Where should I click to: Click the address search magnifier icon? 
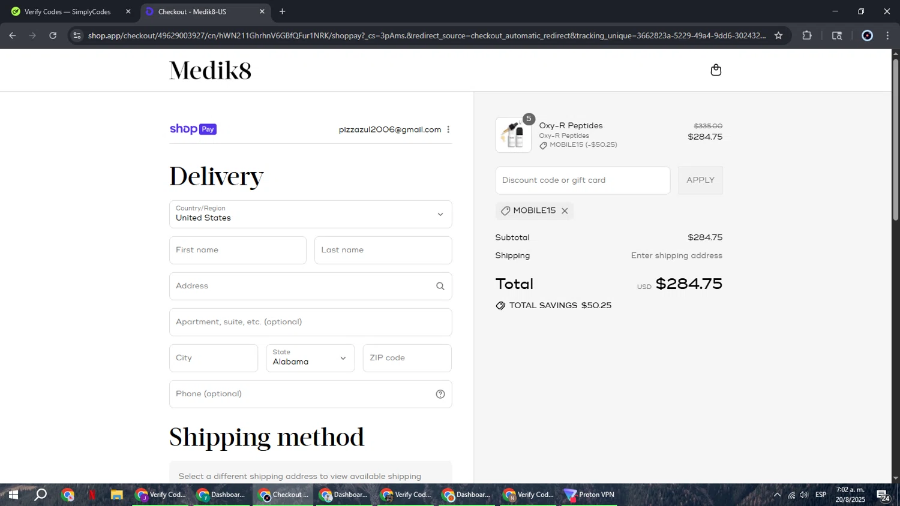pyautogui.click(x=440, y=287)
